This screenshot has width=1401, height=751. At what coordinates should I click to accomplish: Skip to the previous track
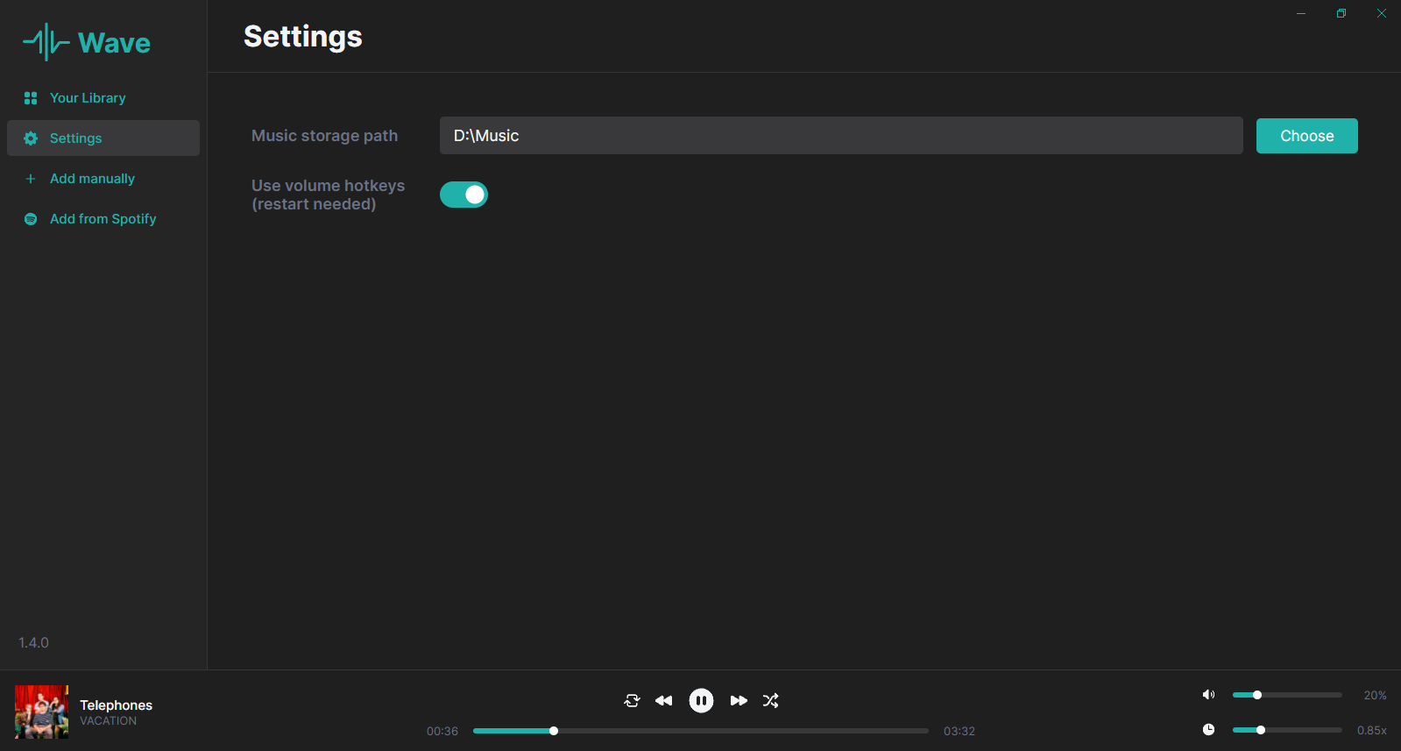click(664, 700)
